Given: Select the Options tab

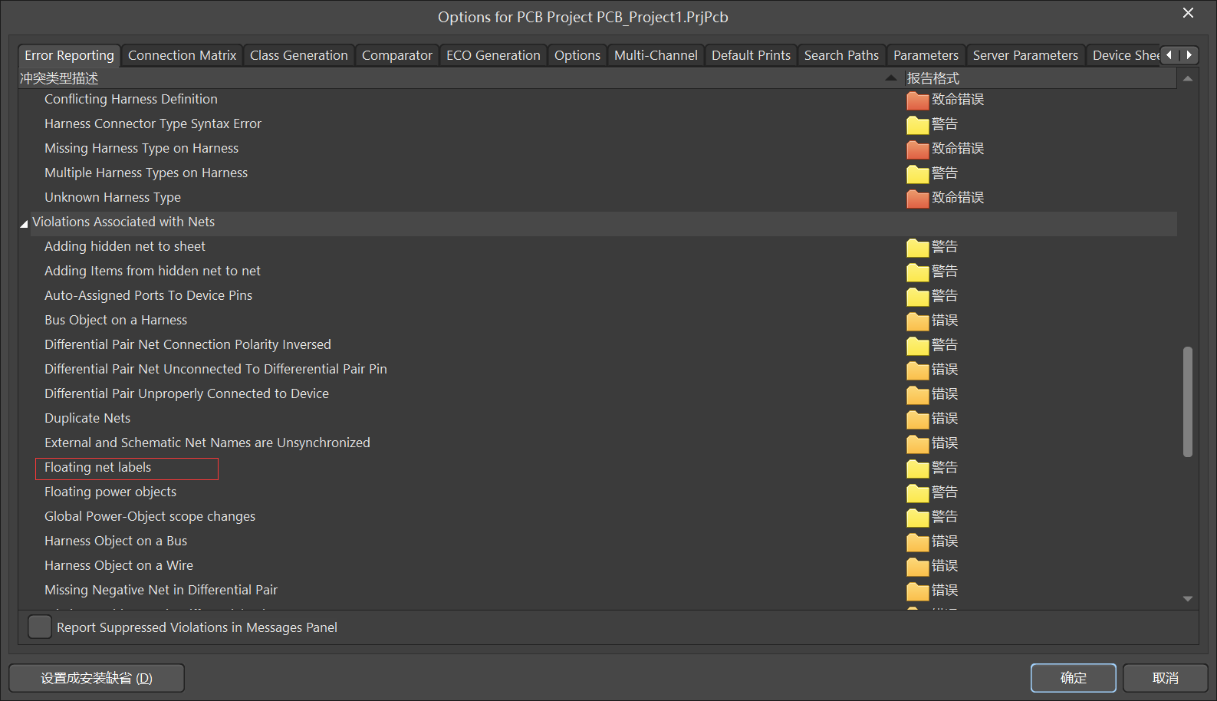Looking at the screenshot, I should click(x=577, y=55).
